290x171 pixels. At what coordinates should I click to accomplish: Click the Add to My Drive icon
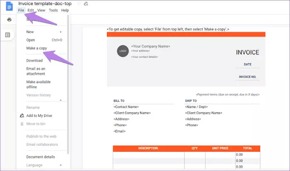(x=22, y=116)
